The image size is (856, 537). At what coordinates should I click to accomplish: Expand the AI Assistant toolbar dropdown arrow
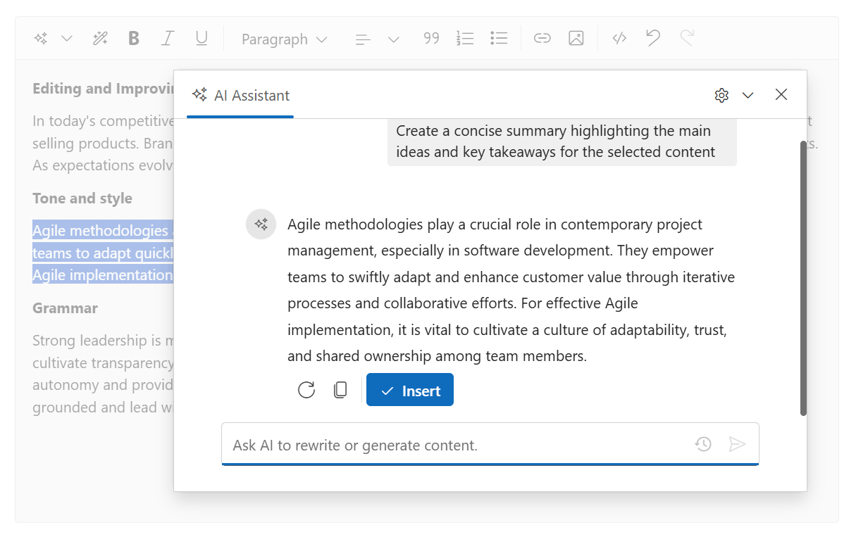click(67, 39)
